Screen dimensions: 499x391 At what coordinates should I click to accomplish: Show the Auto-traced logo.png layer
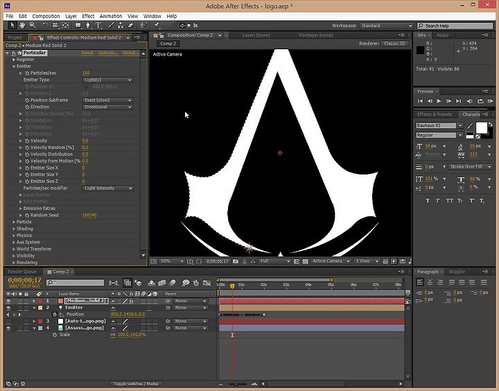(x=8, y=321)
